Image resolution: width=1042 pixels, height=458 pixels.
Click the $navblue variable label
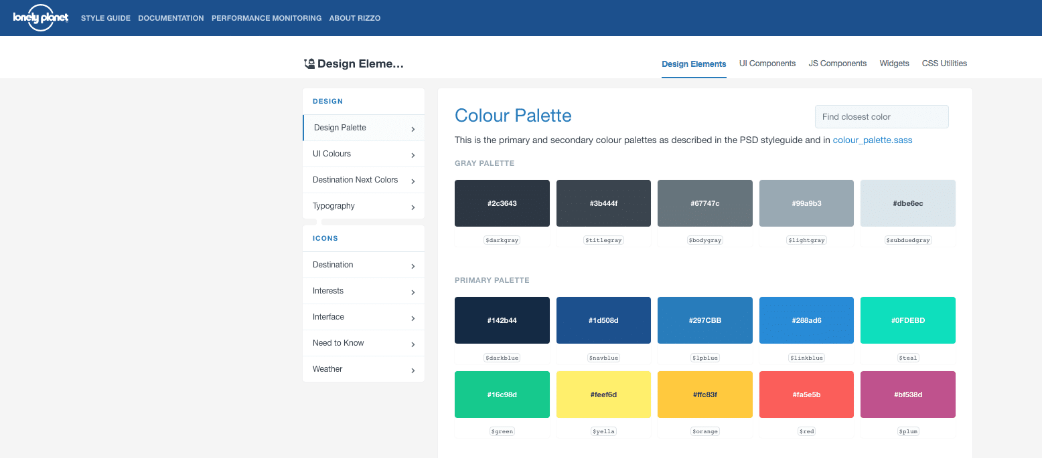(x=603, y=358)
